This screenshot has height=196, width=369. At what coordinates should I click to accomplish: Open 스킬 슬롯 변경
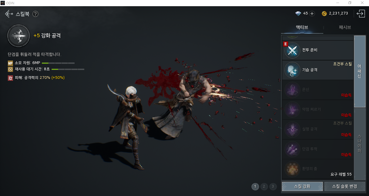tap(345, 186)
